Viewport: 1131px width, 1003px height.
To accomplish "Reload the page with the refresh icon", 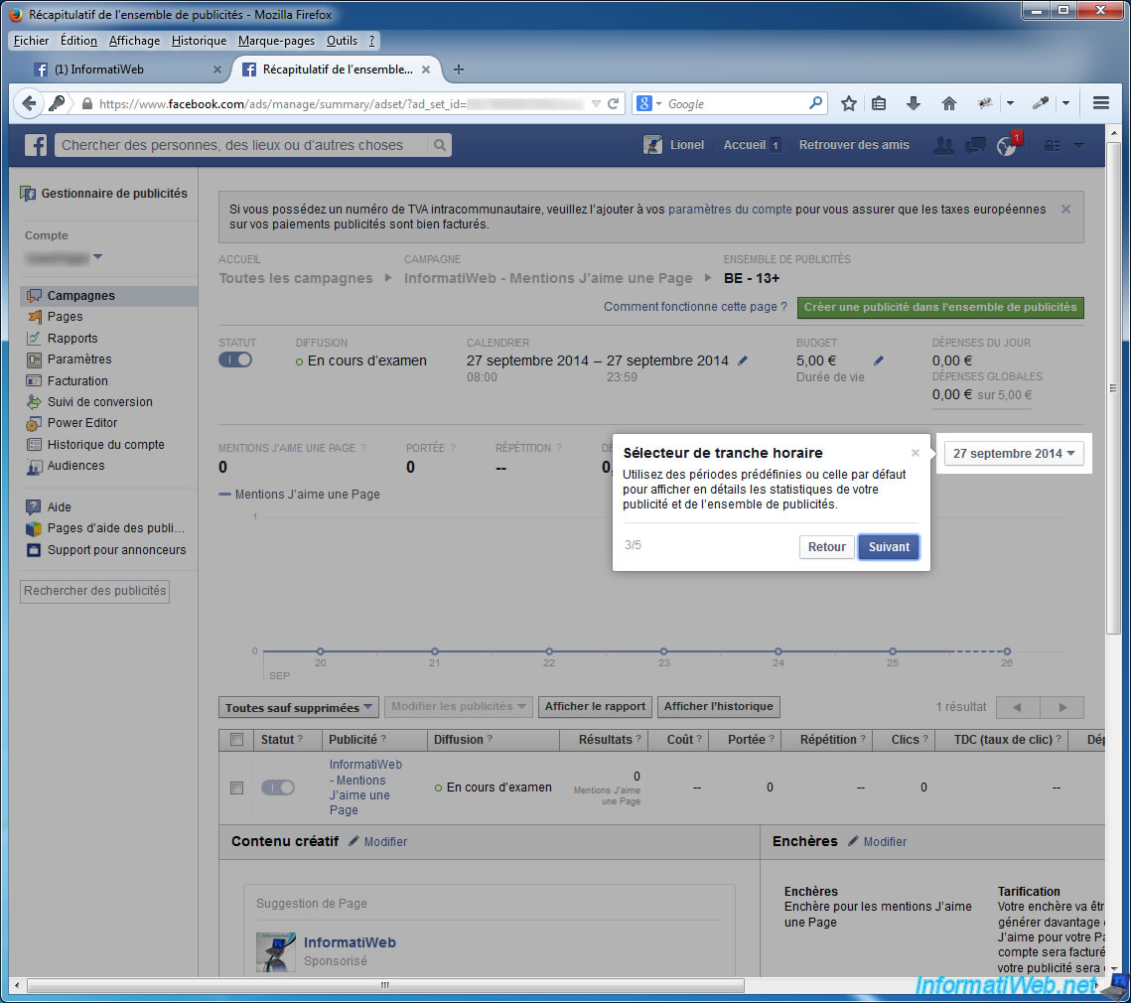I will click(x=613, y=103).
